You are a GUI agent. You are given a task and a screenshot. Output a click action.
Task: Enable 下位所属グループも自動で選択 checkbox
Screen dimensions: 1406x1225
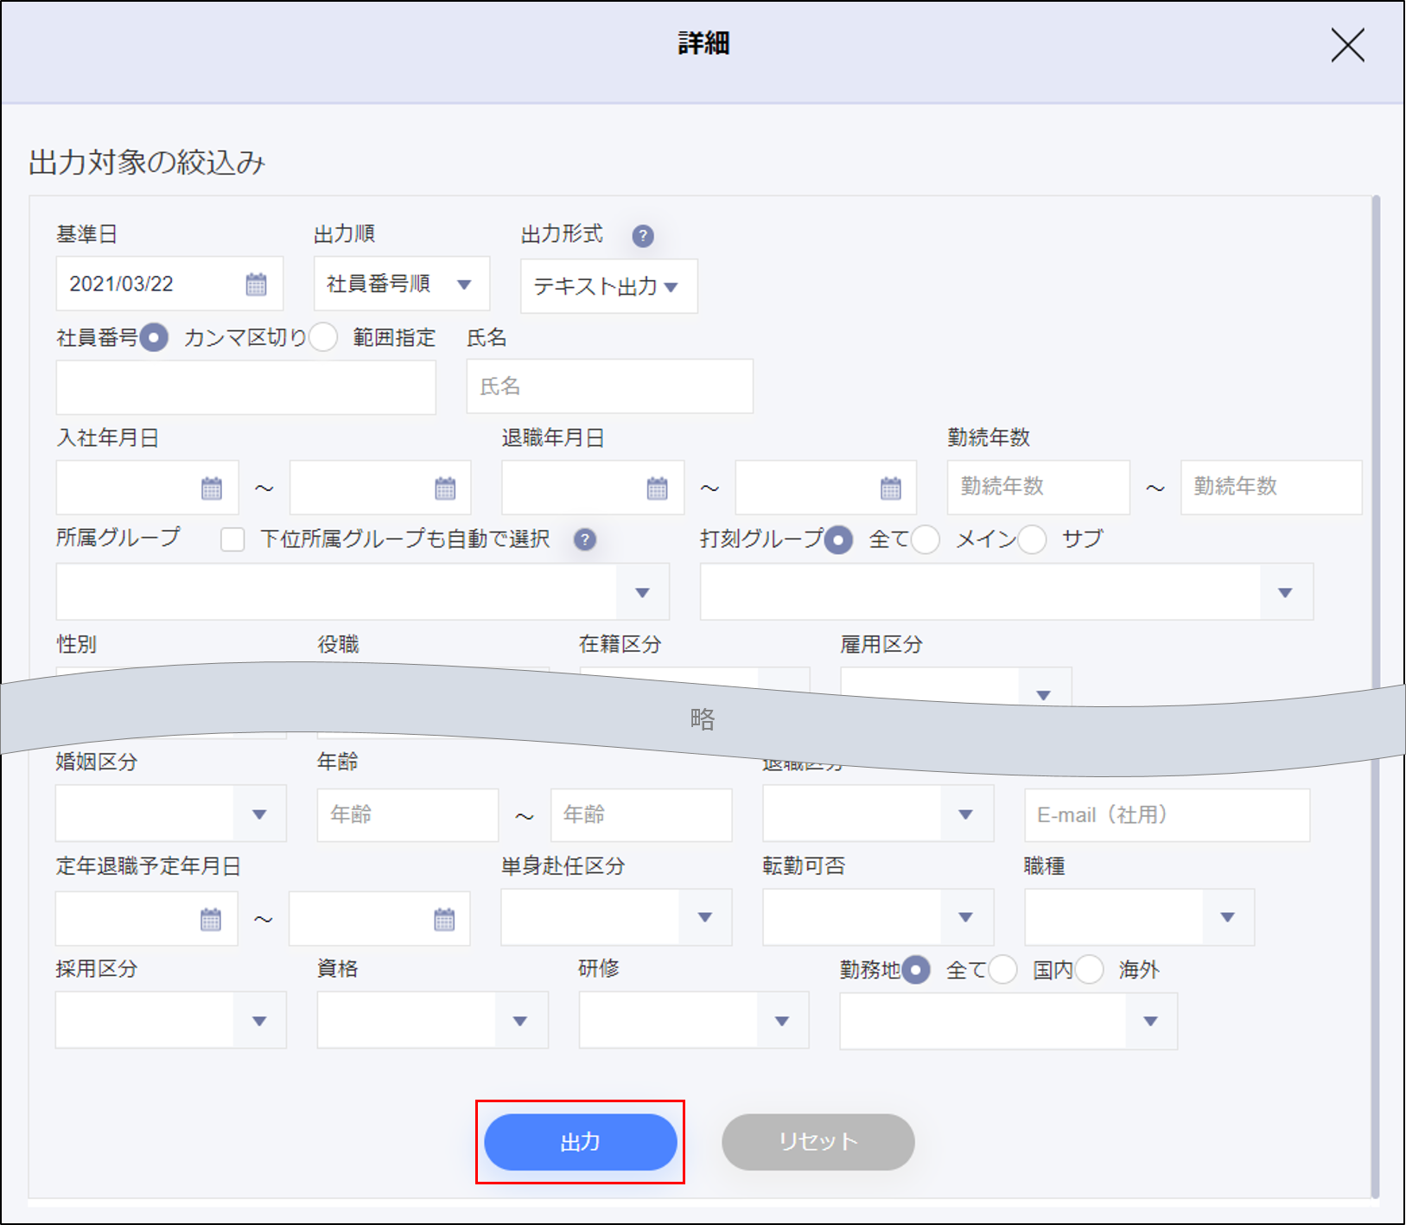(232, 540)
